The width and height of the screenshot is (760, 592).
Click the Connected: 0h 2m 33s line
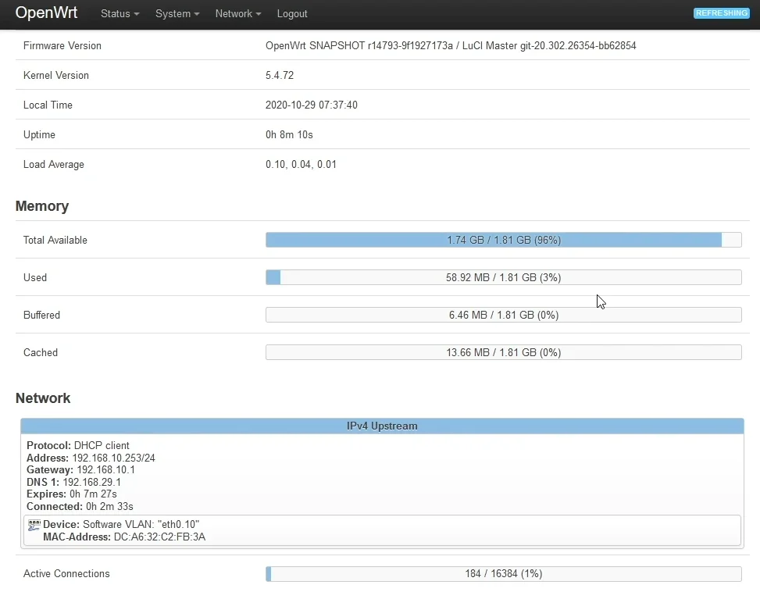click(80, 506)
